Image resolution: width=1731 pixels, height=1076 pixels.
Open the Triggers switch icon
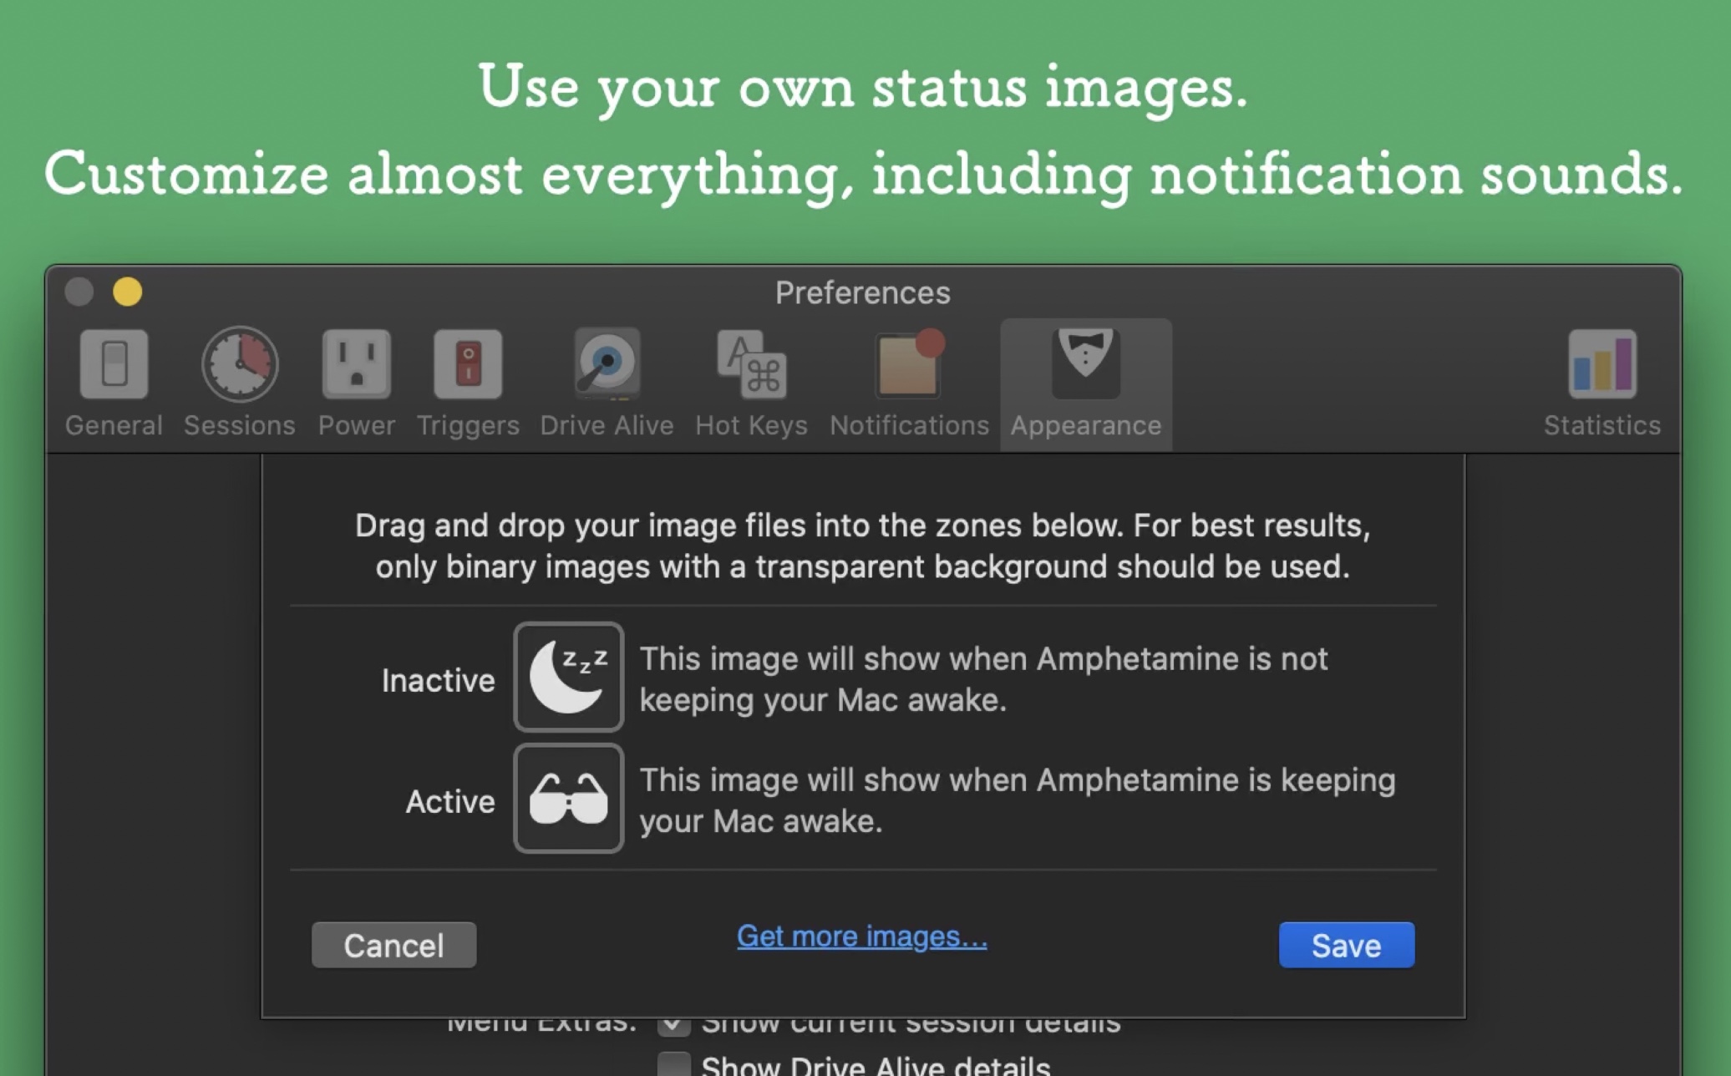[x=468, y=364]
